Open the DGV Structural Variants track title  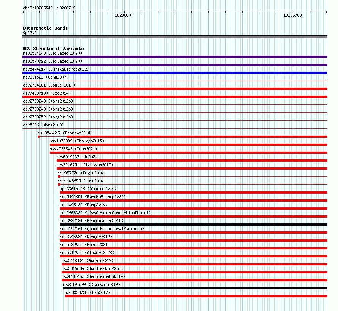pos(53,49)
